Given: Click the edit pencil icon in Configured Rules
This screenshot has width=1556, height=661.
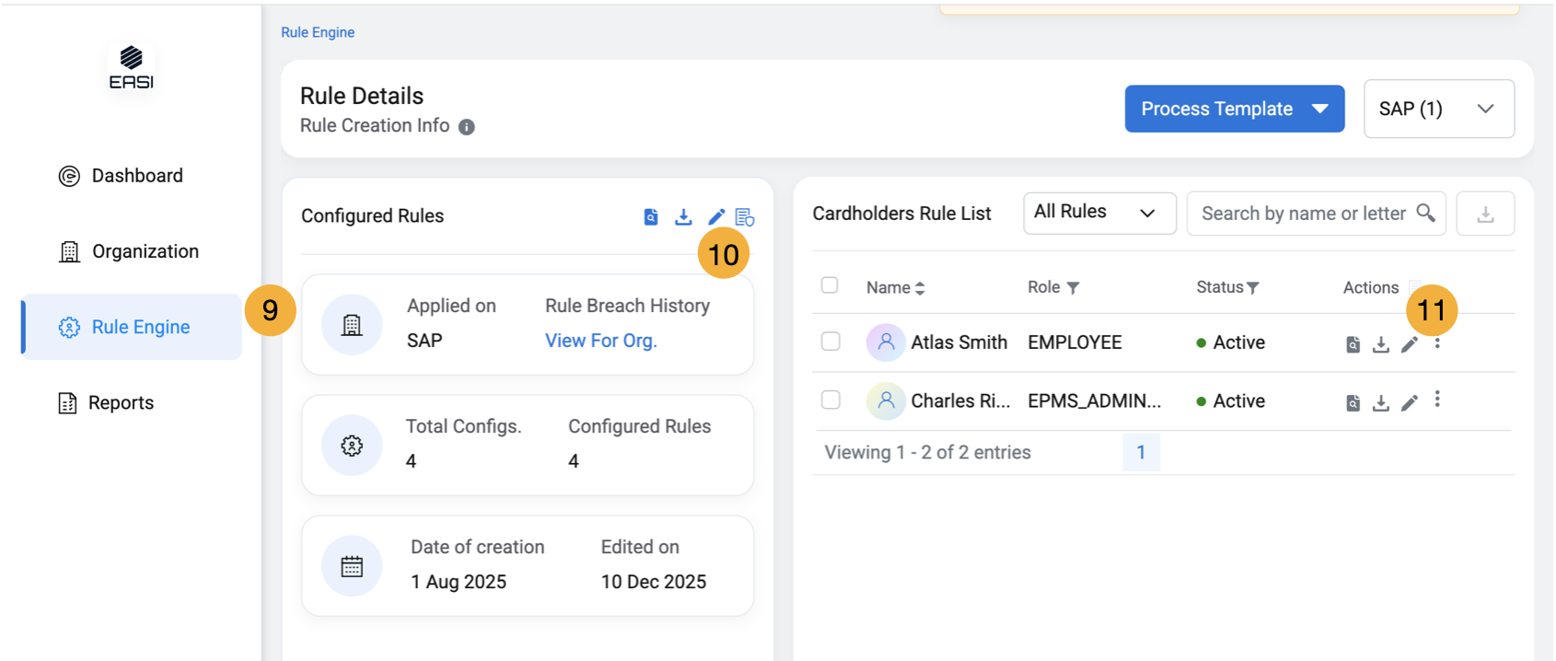Looking at the screenshot, I should click(715, 217).
